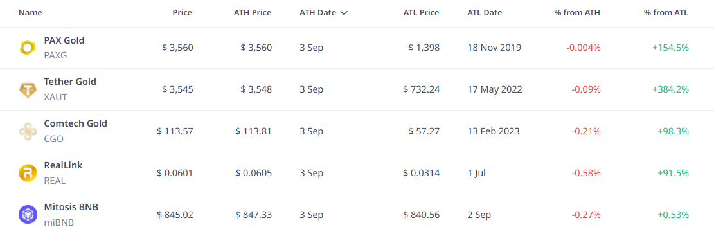714x234 pixels.
Task: Sort by ATL Price column header
Action: point(421,13)
